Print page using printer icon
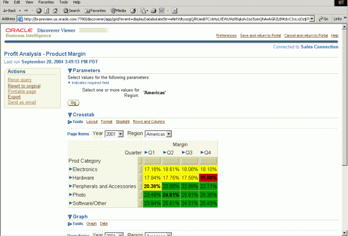The width and height of the screenshot is (348, 236). point(154,11)
